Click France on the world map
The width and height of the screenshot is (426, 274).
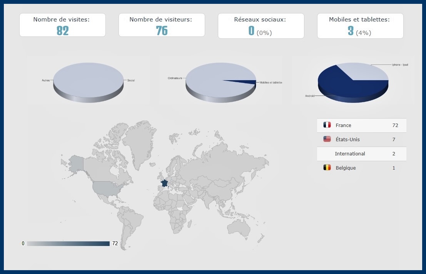(164, 183)
